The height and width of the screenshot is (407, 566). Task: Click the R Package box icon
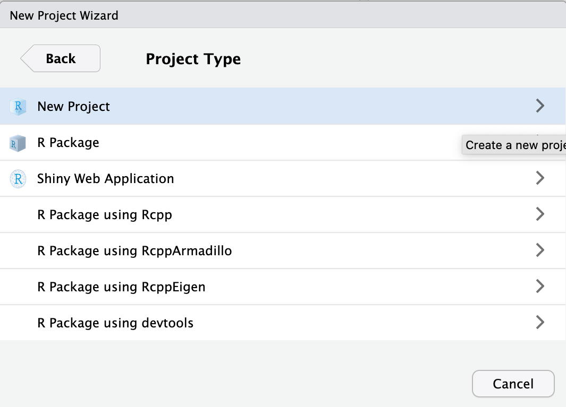pyautogui.click(x=18, y=143)
